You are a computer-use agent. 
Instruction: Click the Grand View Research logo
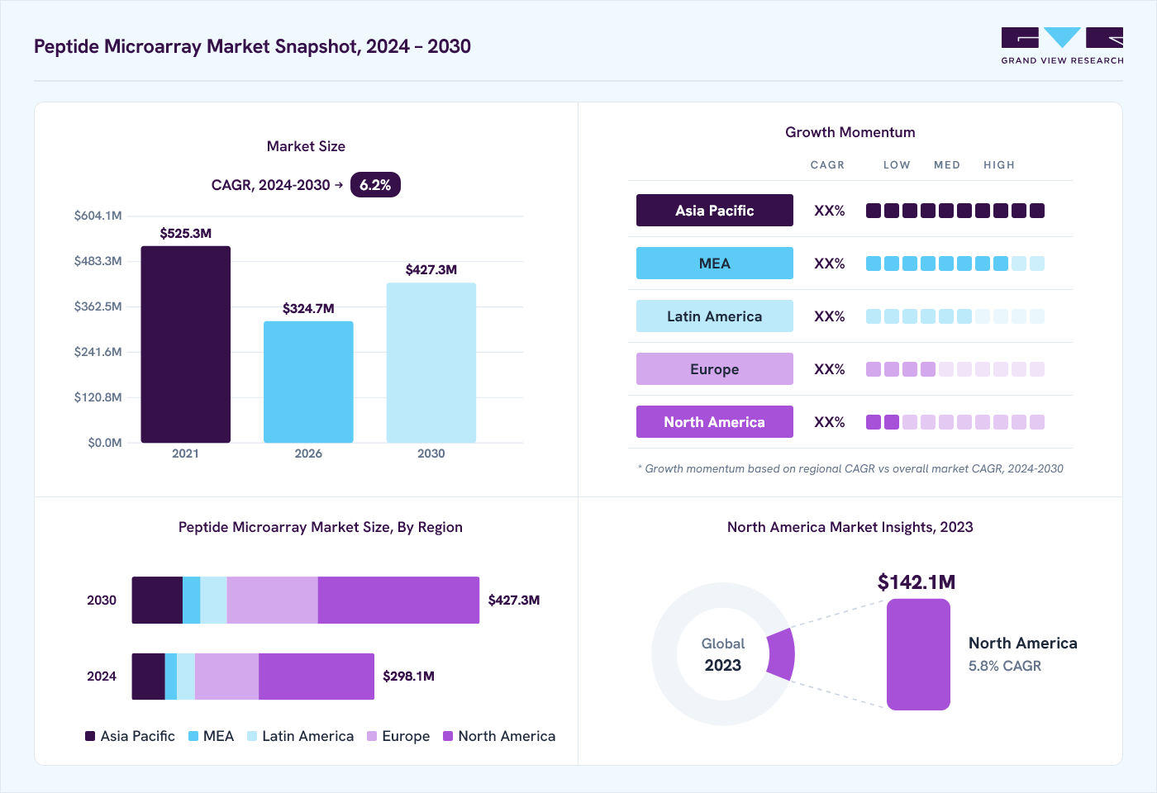pyautogui.click(x=1062, y=46)
